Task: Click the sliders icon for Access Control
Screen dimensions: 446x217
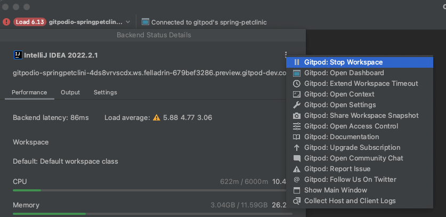Action: tap(297, 126)
